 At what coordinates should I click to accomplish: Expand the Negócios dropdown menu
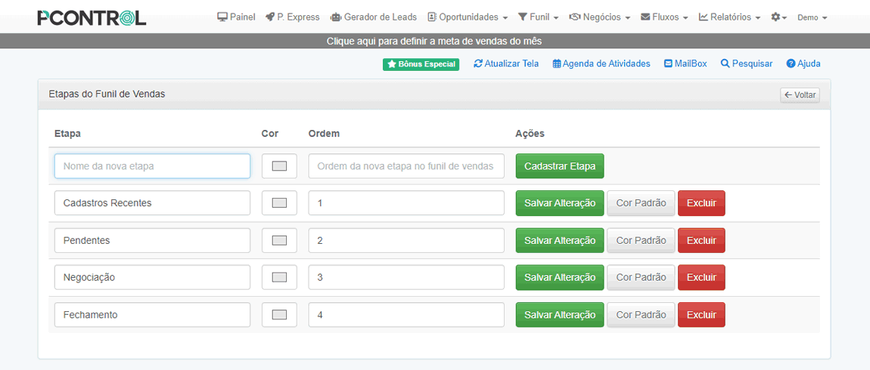point(600,17)
